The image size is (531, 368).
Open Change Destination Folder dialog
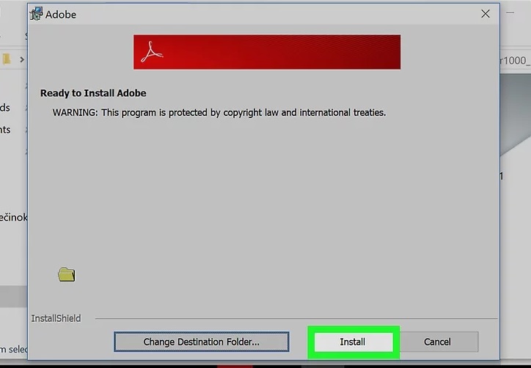(202, 342)
